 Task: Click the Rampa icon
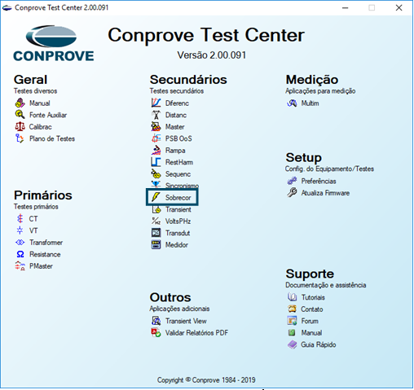[x=156, y=151]
